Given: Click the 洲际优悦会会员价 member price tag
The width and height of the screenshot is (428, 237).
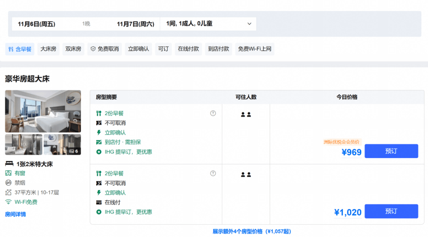Looking at the screenshot, I should point(342,142).
